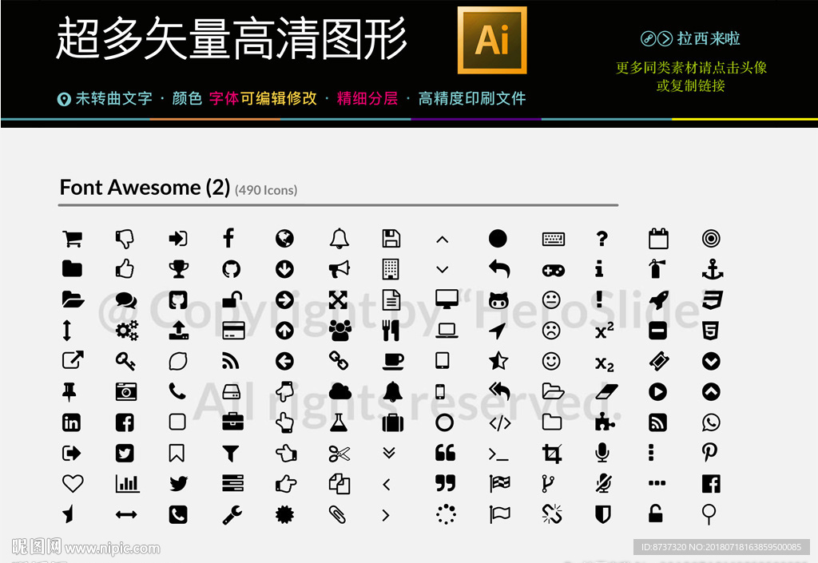The image size is (818, 563).
Task: Click the 'Font Awesome (2)' heading
Action: click(145, 187)
